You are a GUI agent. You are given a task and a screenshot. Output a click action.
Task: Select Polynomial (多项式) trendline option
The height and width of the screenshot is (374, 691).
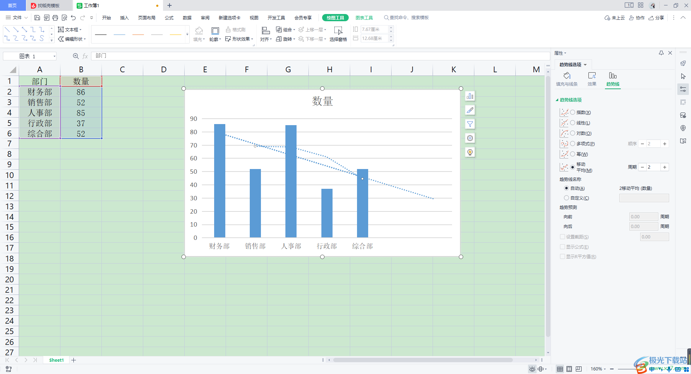[573, 144]
